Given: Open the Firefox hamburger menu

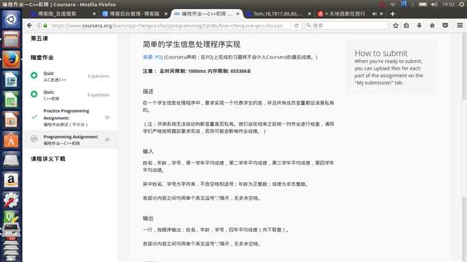Looking at the screenshot, I should [460, 25].
